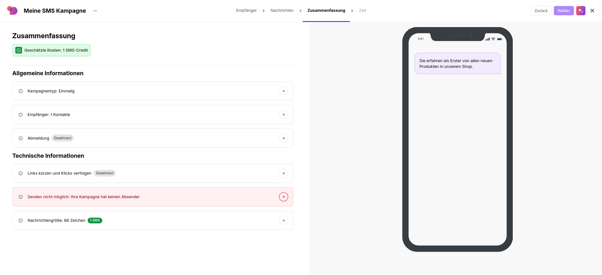Click arrow icon on Nachrichtengröße row
The height and width of the screenshot is (275, 602).
pyautogui.click(x=283, y=220)
